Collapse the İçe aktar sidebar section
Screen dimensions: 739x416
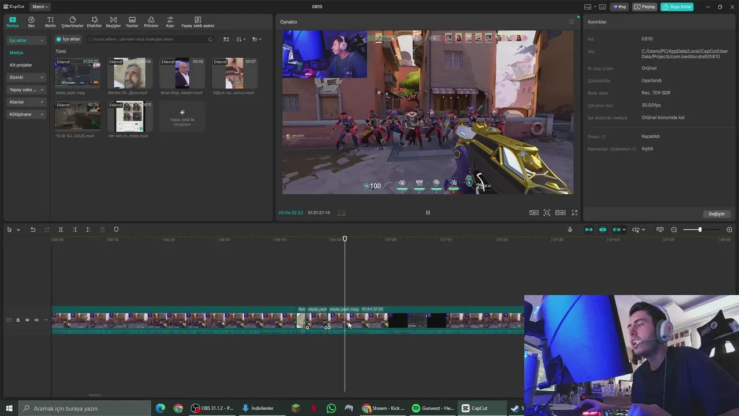click(26, 40)
